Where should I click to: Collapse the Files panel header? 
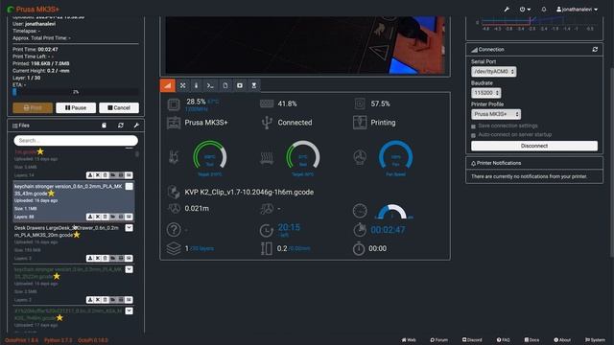(21, 126)
